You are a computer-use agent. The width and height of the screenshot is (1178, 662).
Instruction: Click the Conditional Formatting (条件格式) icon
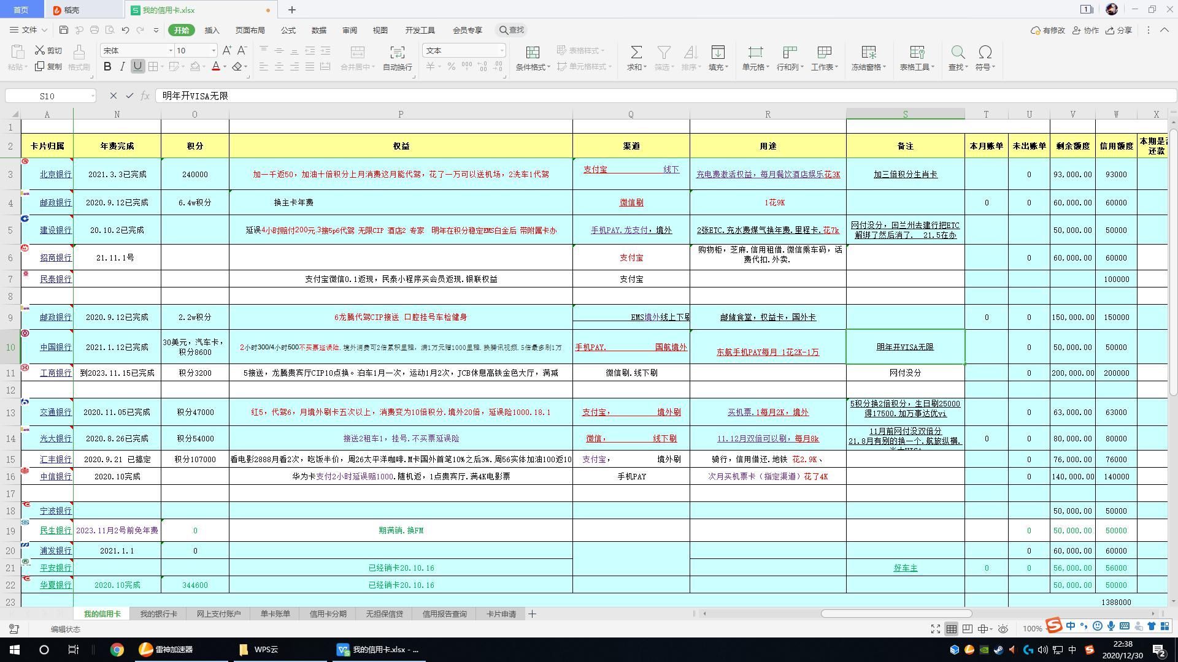[533, 53]
